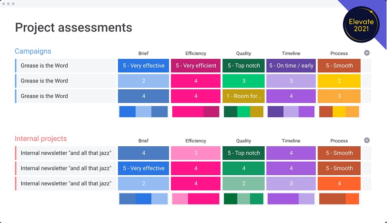Click the Project assessments board title
Screen dimensions: 387x223
pyautogui.click(x=74, y=28)
